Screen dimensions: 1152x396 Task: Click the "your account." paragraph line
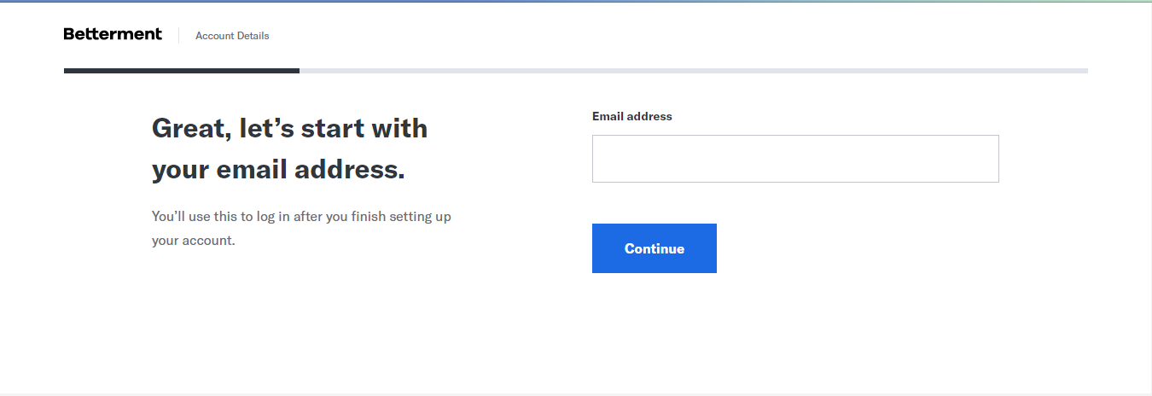[193, 241]
